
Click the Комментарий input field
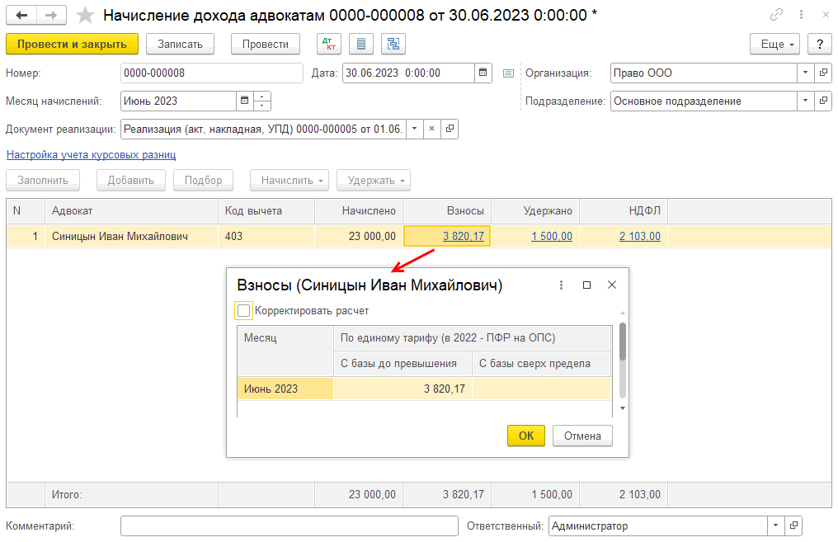[289, 526]
